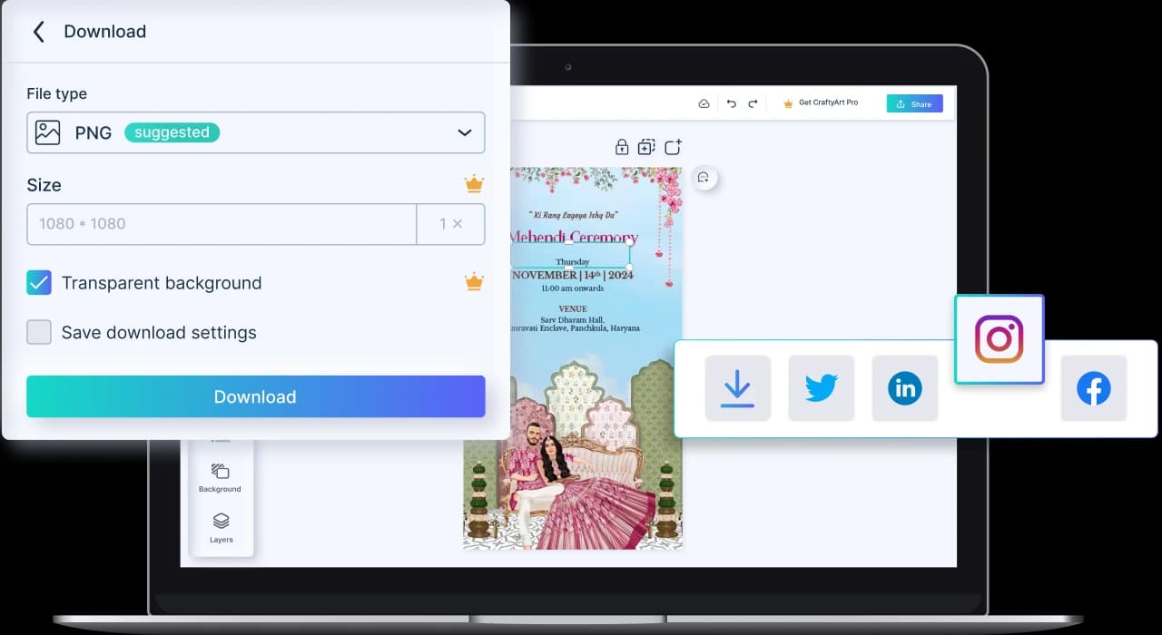The height and width of the screenshot is (635, 1162).
Task: Uncheck the Transparent background checkbox
Action: pyautogui.click(x=39, y=283)
